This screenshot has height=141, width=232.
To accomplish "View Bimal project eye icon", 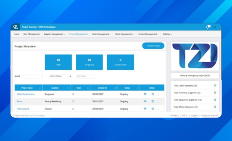I will click(145, 101).
